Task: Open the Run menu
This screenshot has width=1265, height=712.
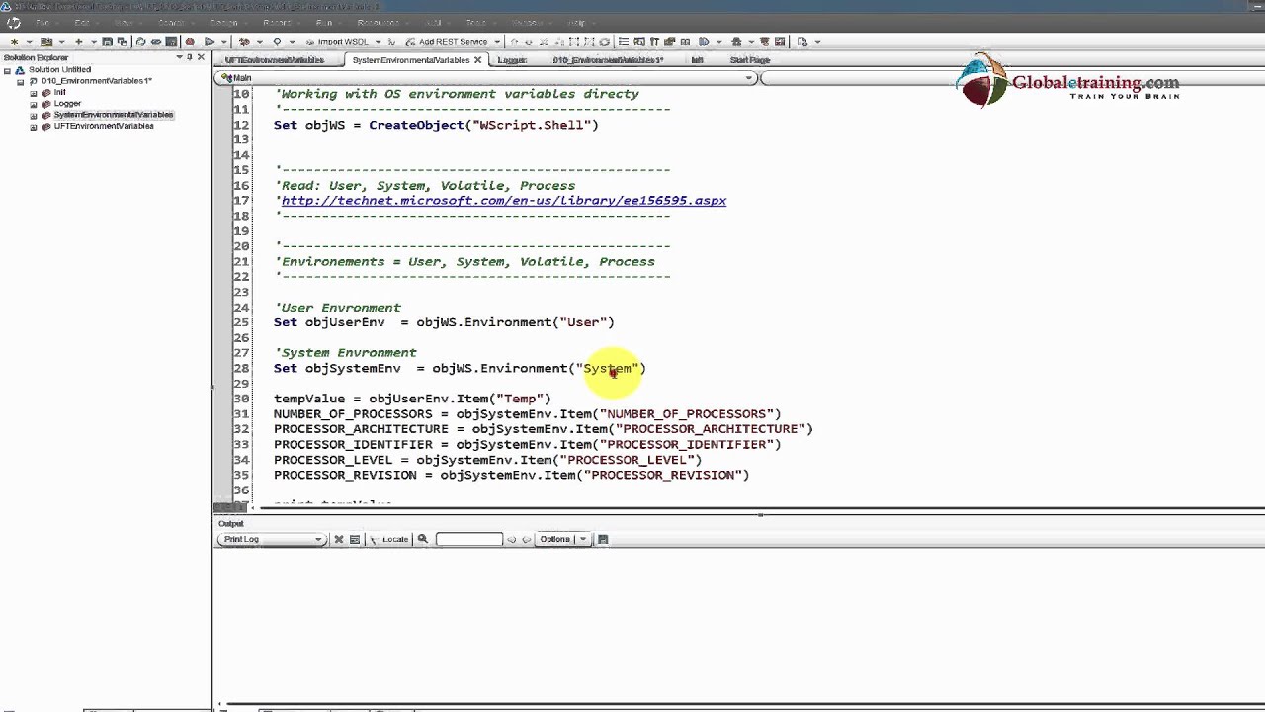Action: pyautogui.click(x=323, y=22)
